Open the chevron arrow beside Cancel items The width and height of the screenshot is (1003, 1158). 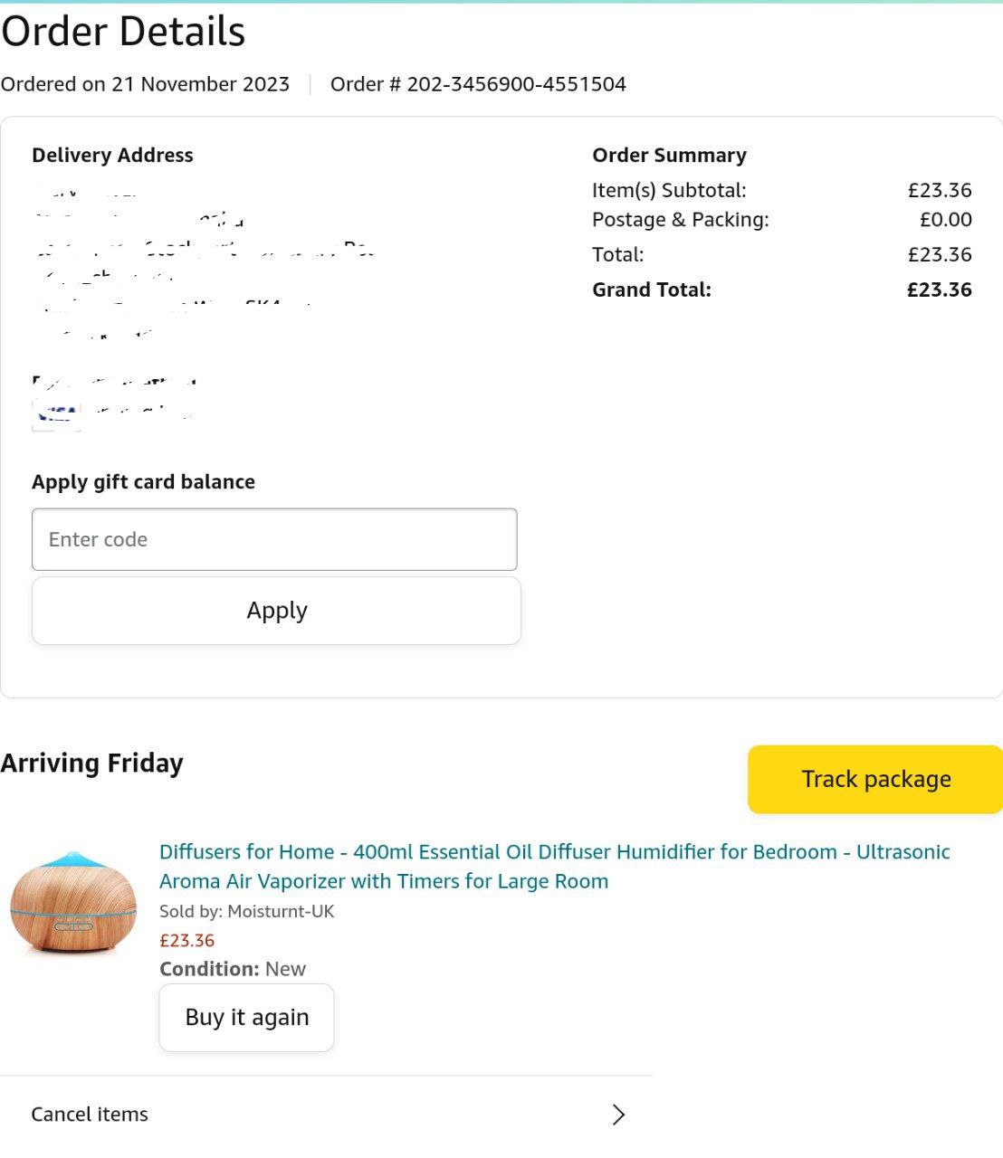click(618, 1115)
